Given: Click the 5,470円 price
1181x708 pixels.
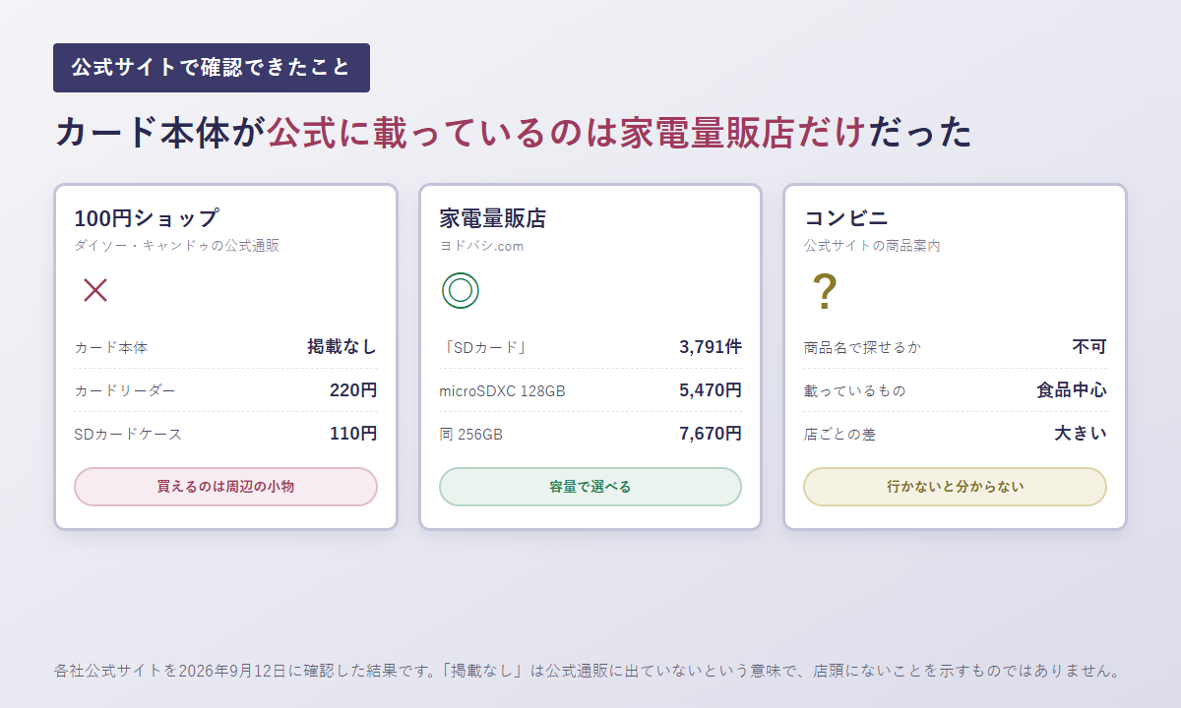Looking at the screenshot, I should tap(711, 389).
